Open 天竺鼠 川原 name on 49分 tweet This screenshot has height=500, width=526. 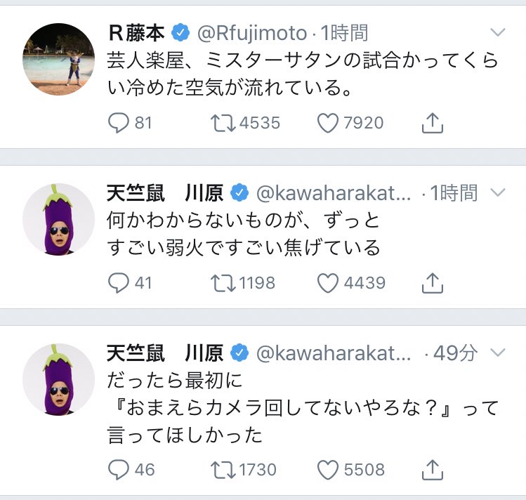point(164,353)
